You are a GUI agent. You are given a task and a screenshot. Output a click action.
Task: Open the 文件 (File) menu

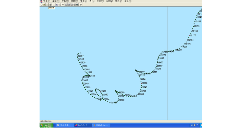point(46,1)
